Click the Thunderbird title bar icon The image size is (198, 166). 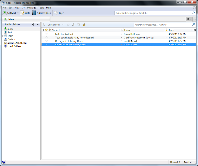point(3,3)
